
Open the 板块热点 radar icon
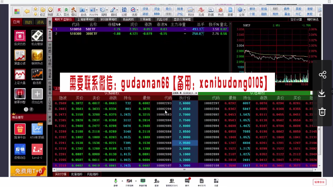37,57
